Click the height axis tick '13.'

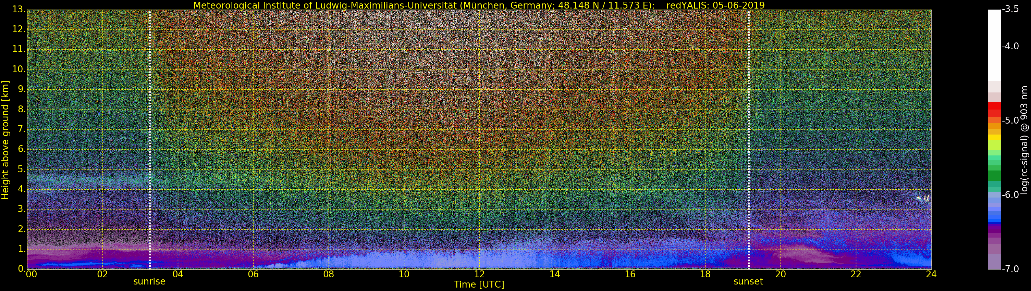click(19, 9)
